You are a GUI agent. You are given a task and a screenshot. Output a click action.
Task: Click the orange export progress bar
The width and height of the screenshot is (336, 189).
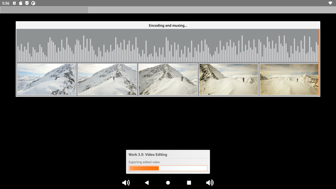click(168, 168)
